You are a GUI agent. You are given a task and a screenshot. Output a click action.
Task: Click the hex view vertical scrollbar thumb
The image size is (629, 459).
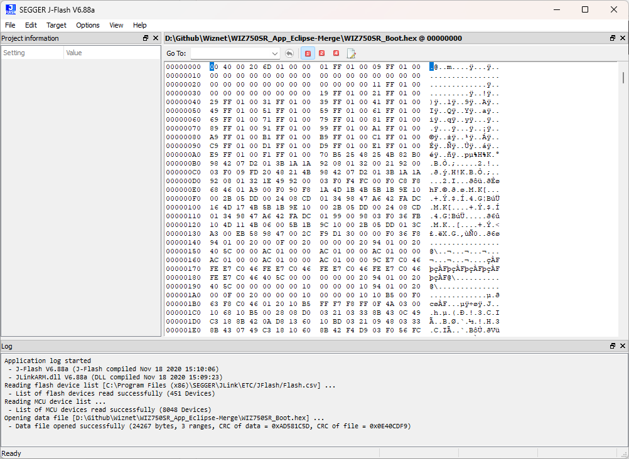tap(623, 77)
